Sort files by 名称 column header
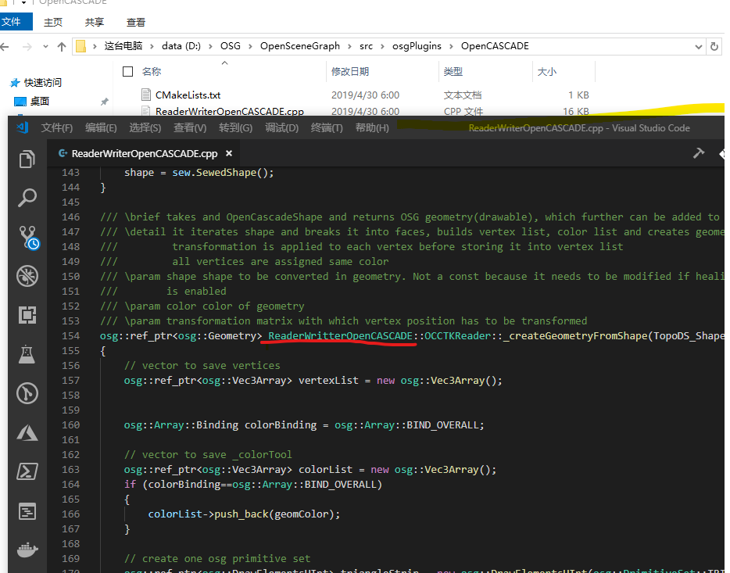The width and height of the screenshot is (730, 573). tap(152, 72)
